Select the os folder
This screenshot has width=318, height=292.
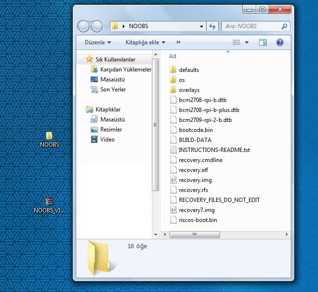[x=177, y=80]
